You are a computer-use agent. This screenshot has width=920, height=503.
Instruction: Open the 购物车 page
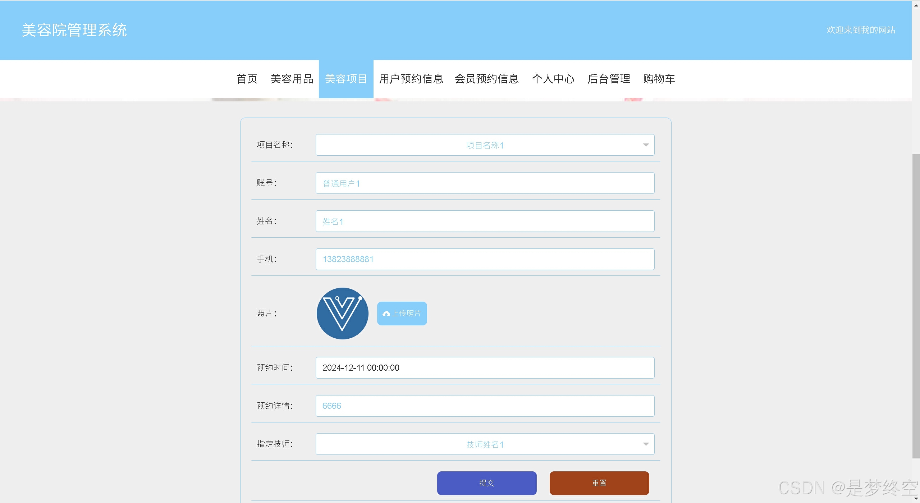(x=659, y=79)
